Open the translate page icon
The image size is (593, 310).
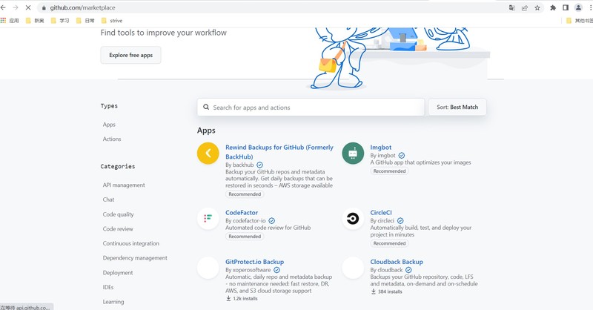tap(511, 7)
